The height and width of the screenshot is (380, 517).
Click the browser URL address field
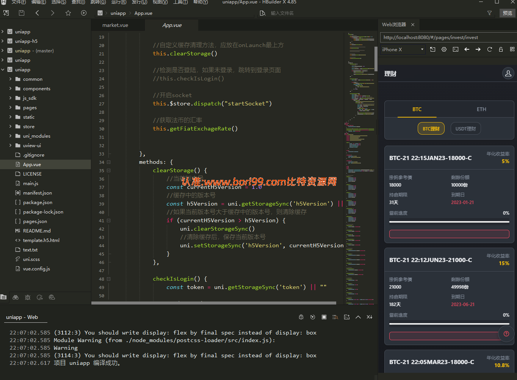[448, 37]
